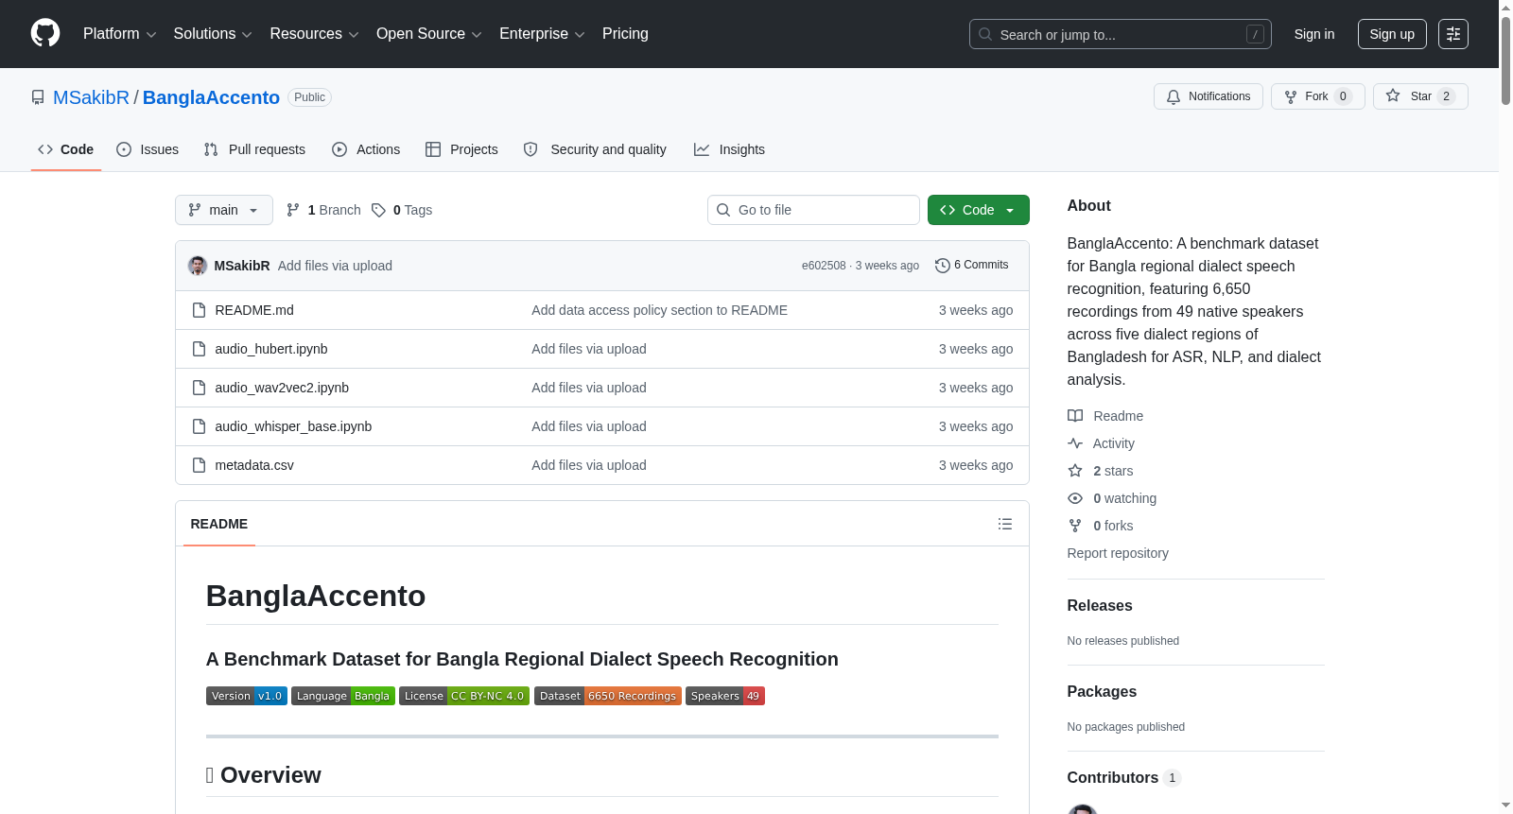Open the e602508 commit hash link
The image size is (1513, 814).
coord(824,266)
